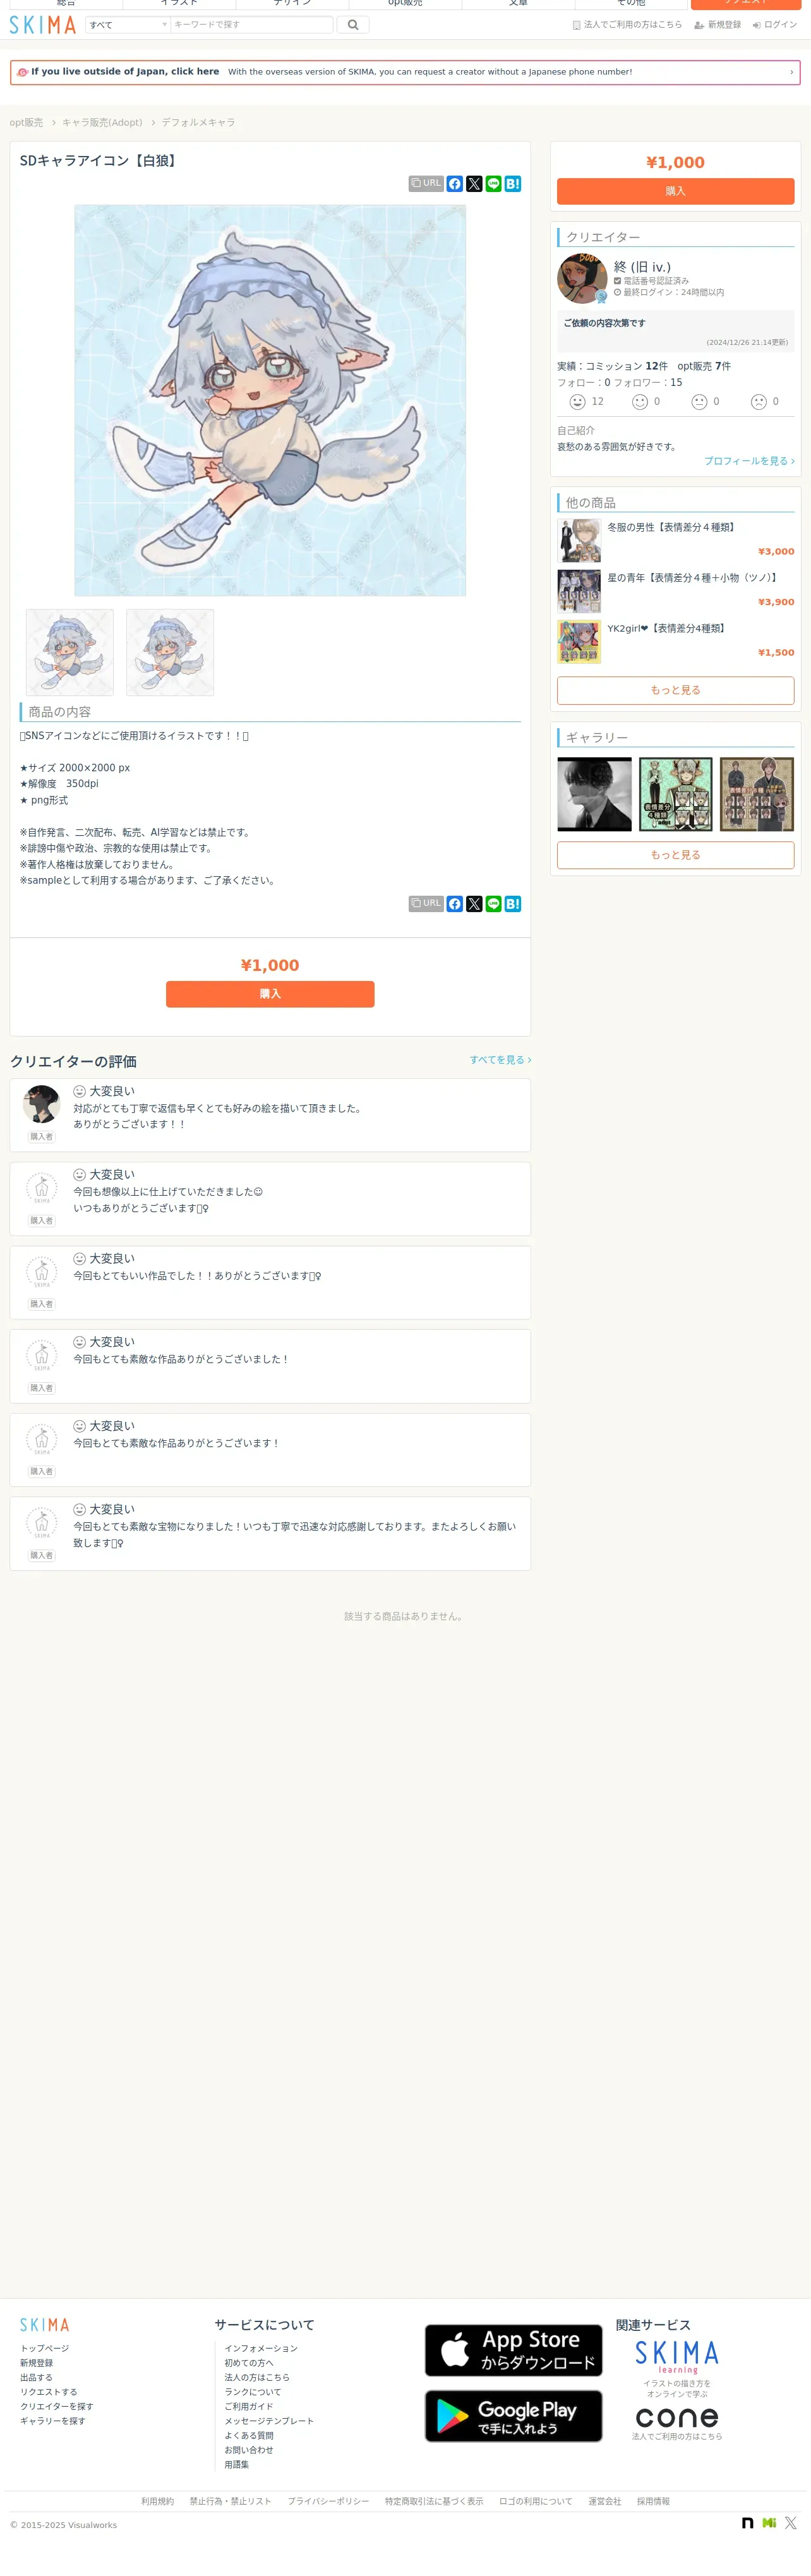811x2576 pixels.
Task: Click 購入 button below description
Action: tap(270, 994)
